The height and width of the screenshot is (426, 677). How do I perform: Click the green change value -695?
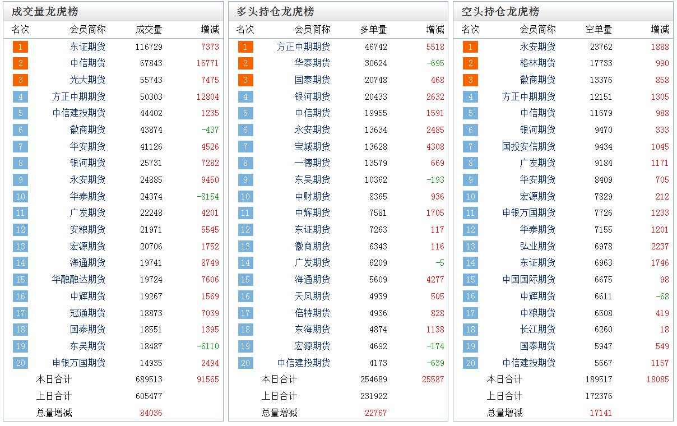(435, 63)
